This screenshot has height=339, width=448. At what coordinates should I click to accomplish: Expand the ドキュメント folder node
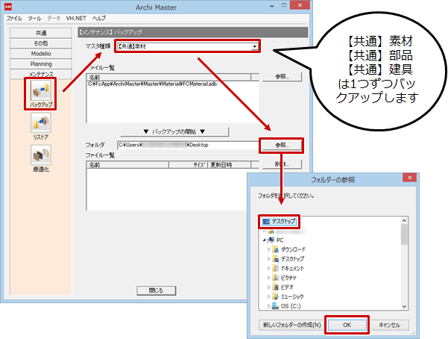click(269, 268)
